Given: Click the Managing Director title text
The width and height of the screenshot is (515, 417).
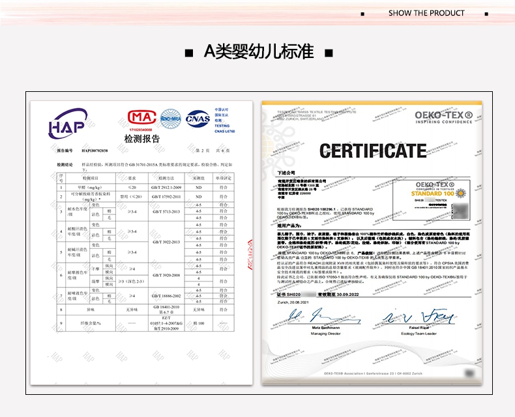Looking at the screenshot, I should (x=325, y=334).
